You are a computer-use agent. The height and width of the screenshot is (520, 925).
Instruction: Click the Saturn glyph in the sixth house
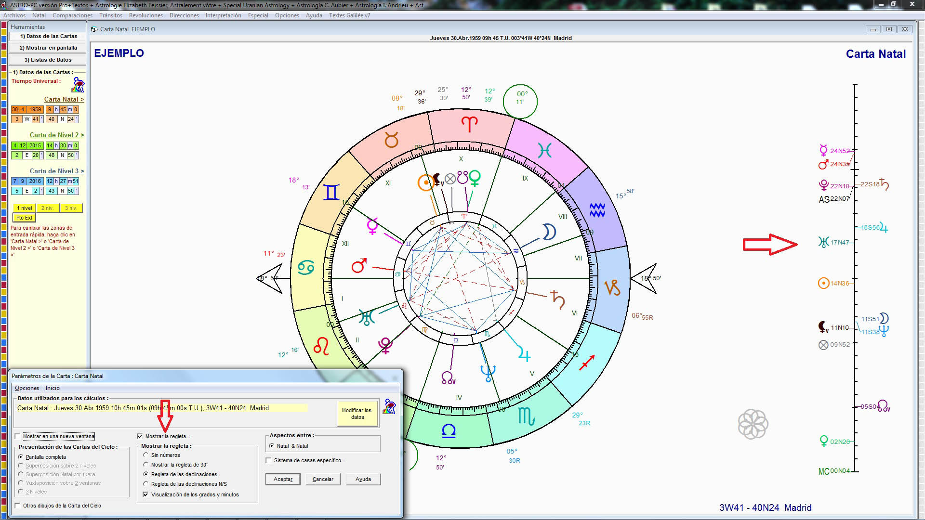(558, 299)
